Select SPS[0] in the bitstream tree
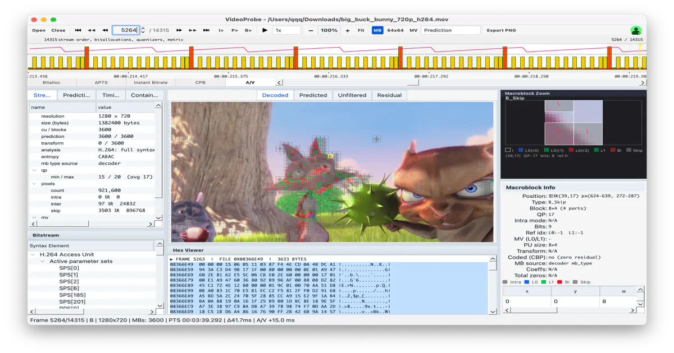The image size is (674, 353). click(69, 268)
